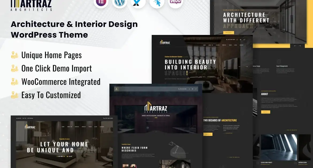This screenshot has height=168, width=313.
Task: Open the Interior Design project image
Action: pyautogui.click(x=305, y=147)
